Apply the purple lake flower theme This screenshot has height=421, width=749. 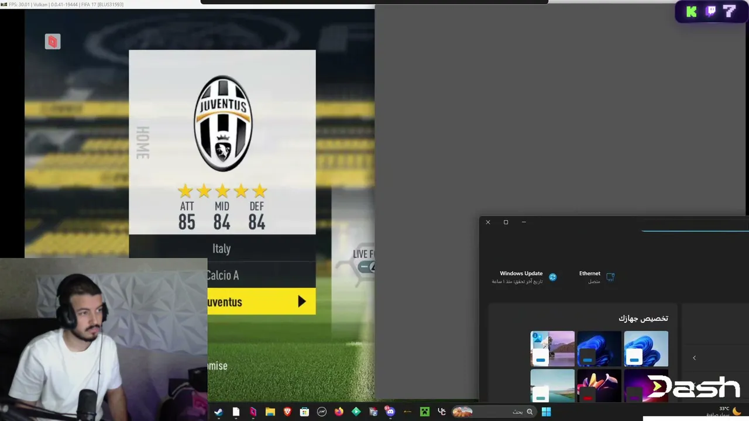pyautogui.click(x=552, y=348)
